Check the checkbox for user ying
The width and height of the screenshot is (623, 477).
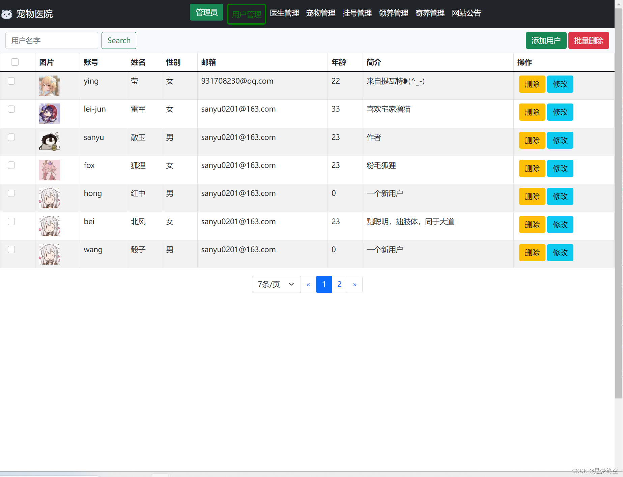point(11,81)
